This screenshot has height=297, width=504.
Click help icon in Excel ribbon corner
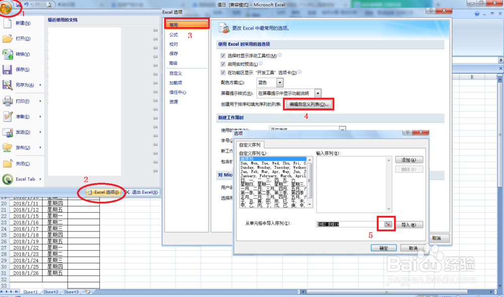[x=477, y=14]
